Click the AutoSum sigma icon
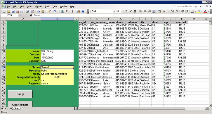This screenshot has height=114, width=212. pos(67,11)
